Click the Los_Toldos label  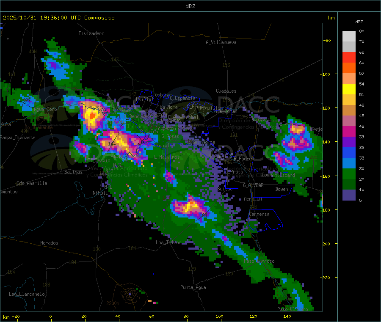(x=168, y=242)
